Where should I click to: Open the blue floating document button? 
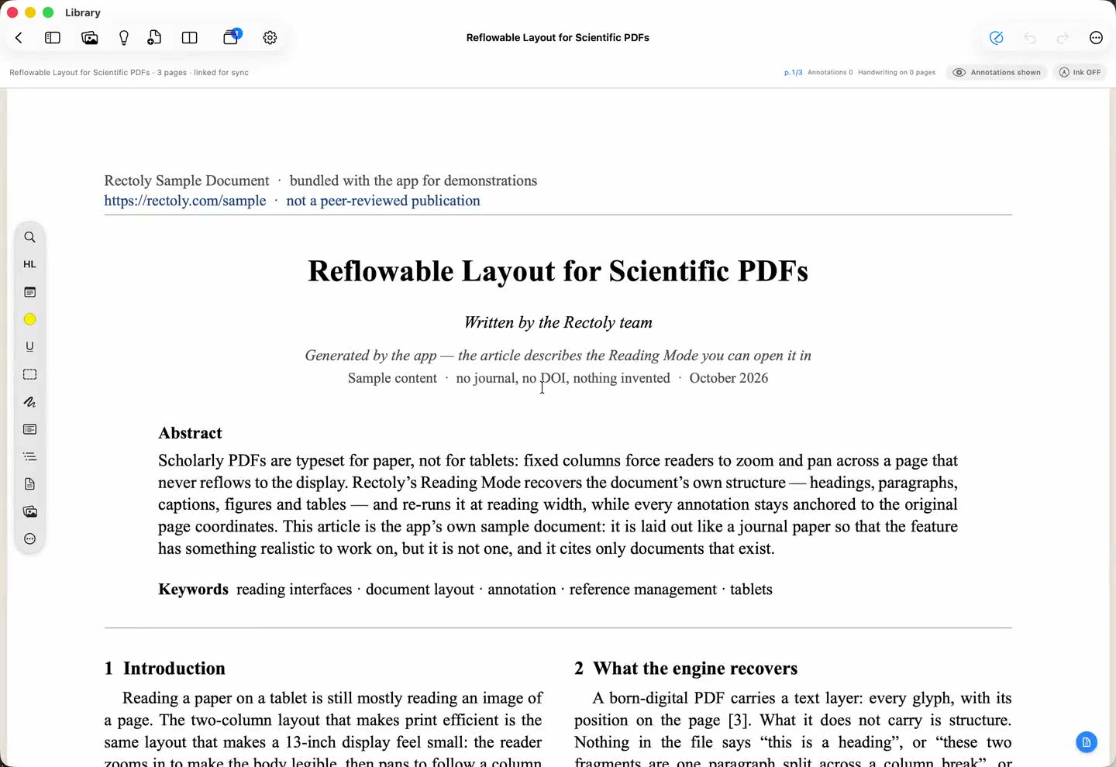pyautogui.click(x=1087, y=742)
